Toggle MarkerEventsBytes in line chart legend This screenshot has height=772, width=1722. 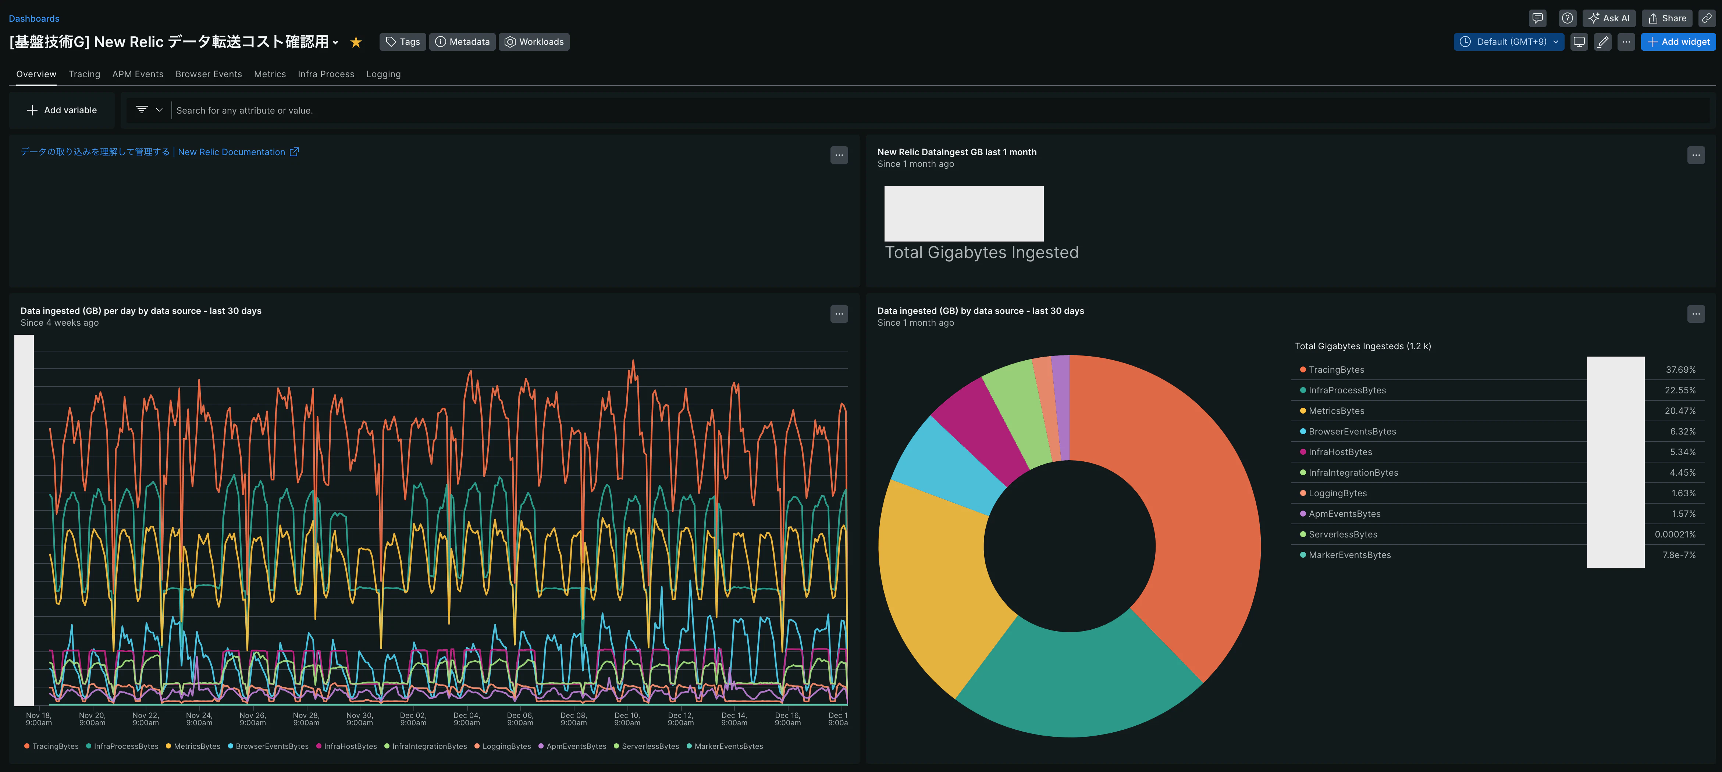pos(725,746)
